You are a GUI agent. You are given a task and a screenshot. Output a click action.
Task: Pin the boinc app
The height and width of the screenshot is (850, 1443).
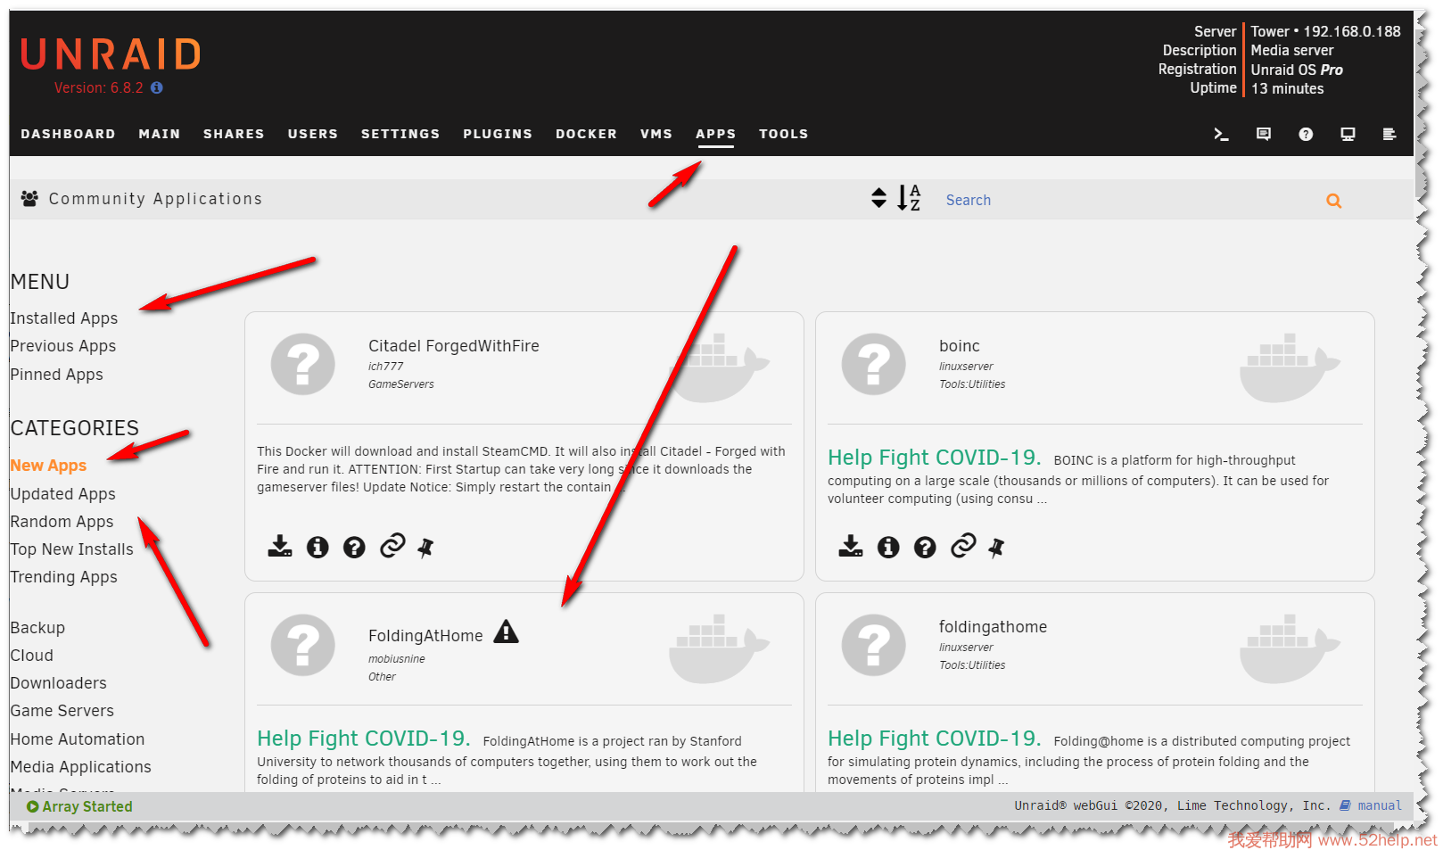coord(996,548)
